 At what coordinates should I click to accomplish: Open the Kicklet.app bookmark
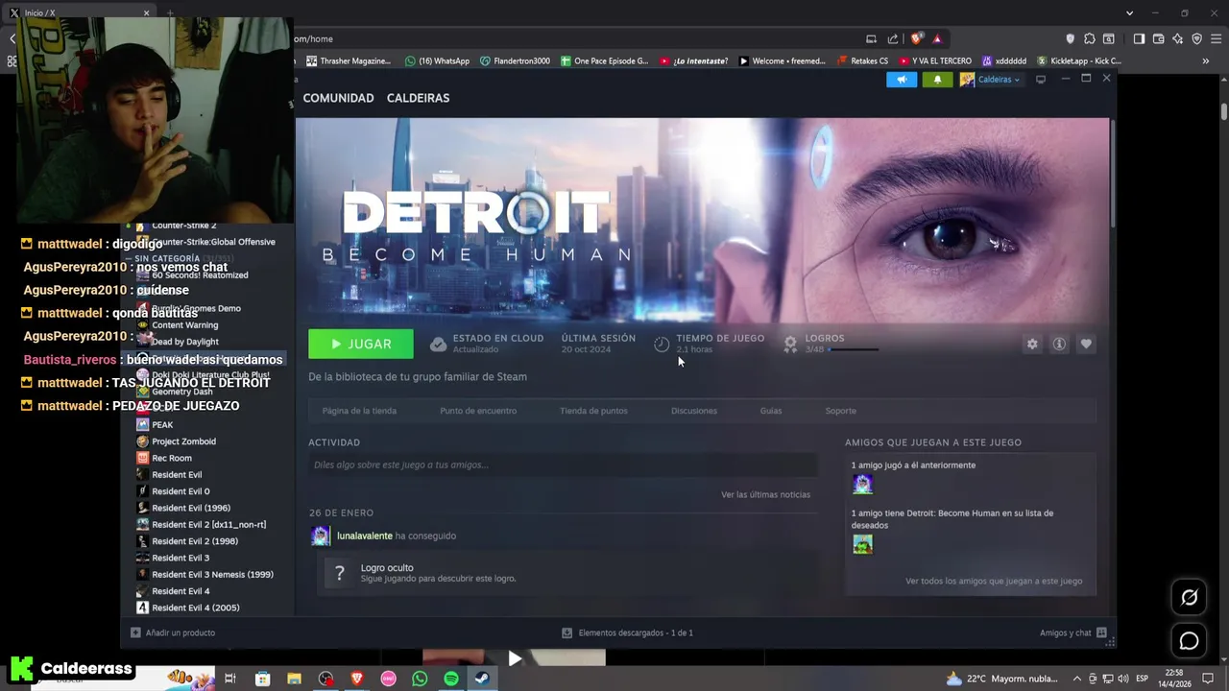tap(1078, 60)
